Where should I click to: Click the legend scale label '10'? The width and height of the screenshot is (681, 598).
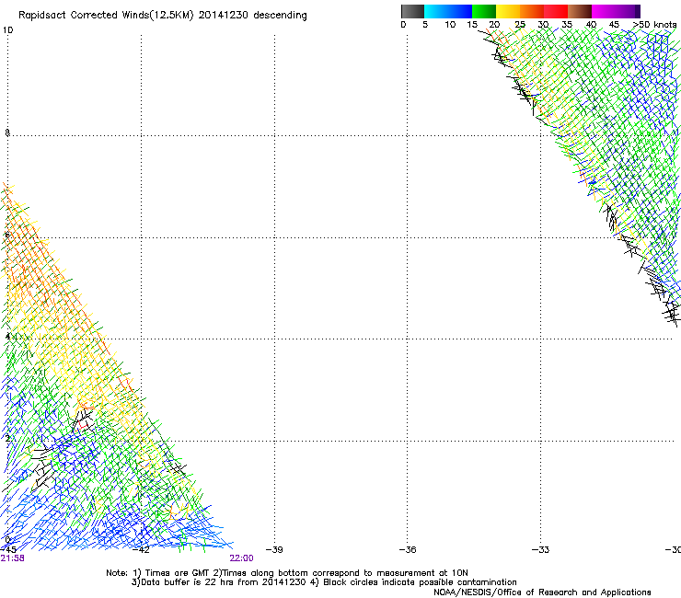click(450, 24)
